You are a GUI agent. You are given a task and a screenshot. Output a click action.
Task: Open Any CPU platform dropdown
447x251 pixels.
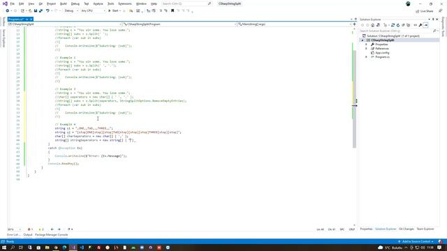click(93, 11)
